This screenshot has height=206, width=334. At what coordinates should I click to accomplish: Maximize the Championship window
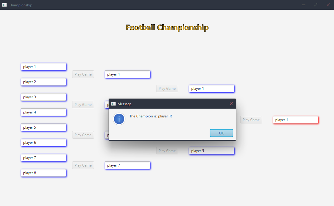tap(316, 5)
